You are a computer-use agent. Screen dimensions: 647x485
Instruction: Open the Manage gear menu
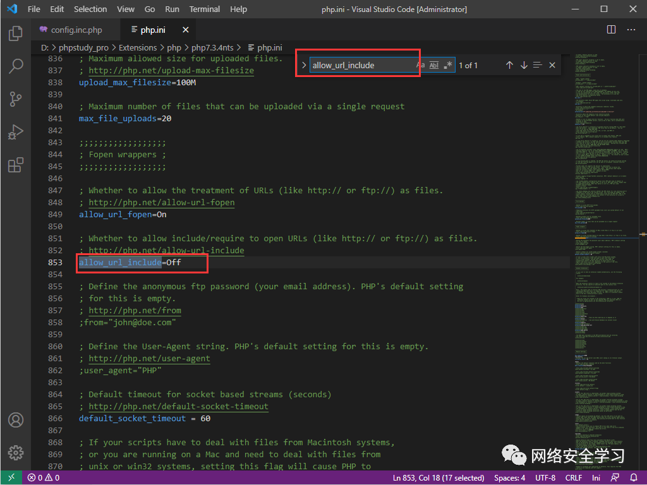click(16, 452)
